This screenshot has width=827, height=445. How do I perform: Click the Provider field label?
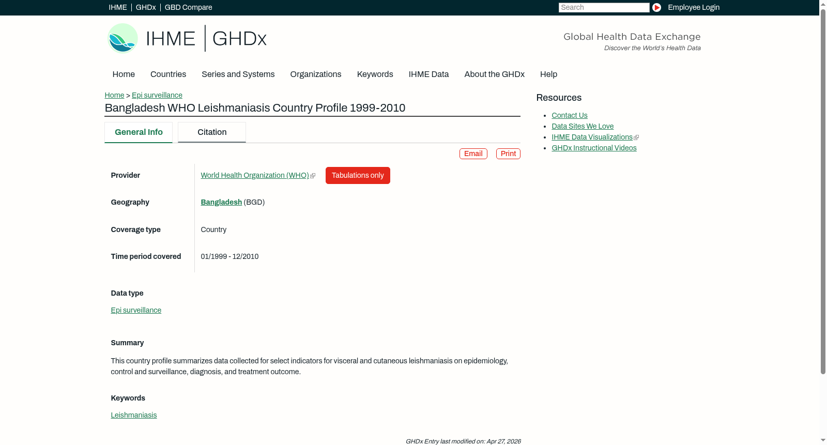pyautogui.click(x=126, y=175)
